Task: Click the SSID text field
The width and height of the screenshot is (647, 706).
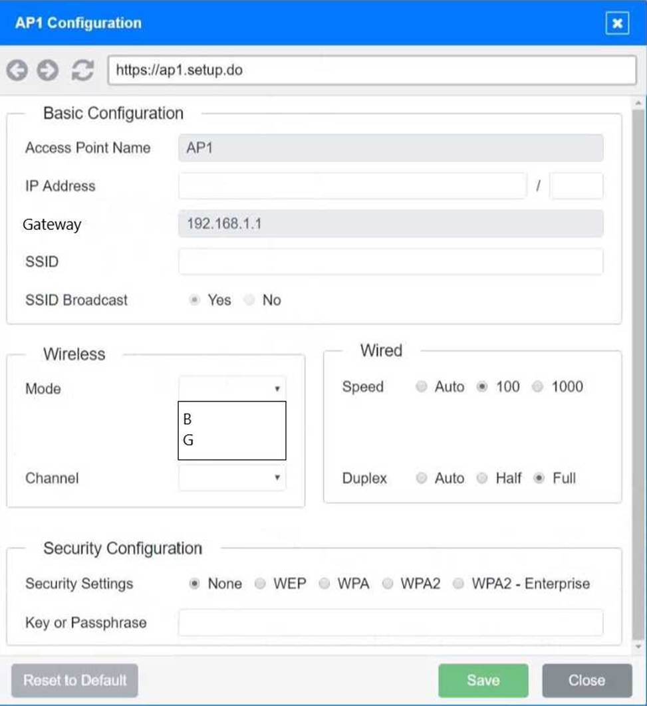Action: pos(390,262)
